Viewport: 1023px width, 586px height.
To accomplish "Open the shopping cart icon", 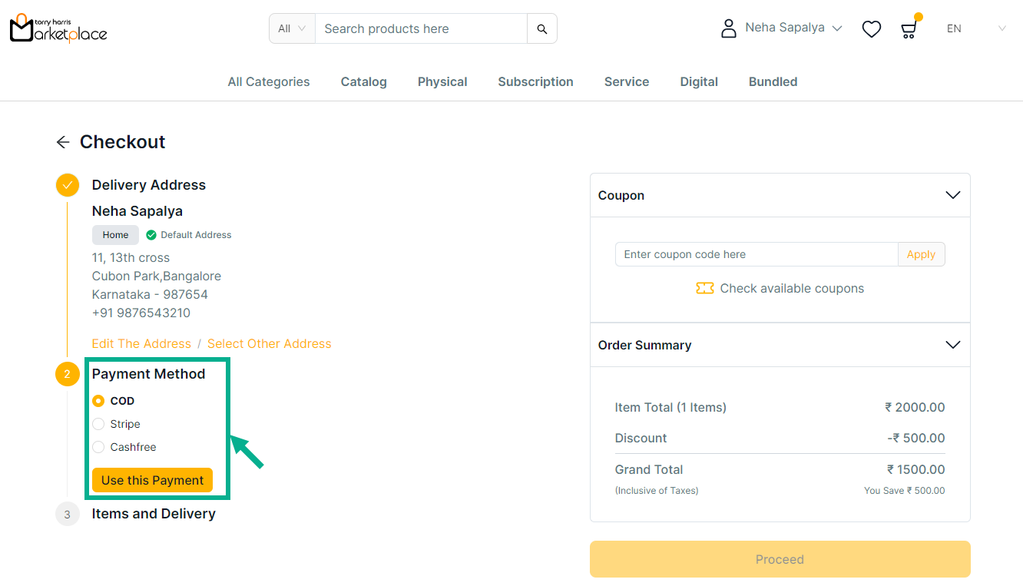I will pyautogui.click(x=909, y=30).
